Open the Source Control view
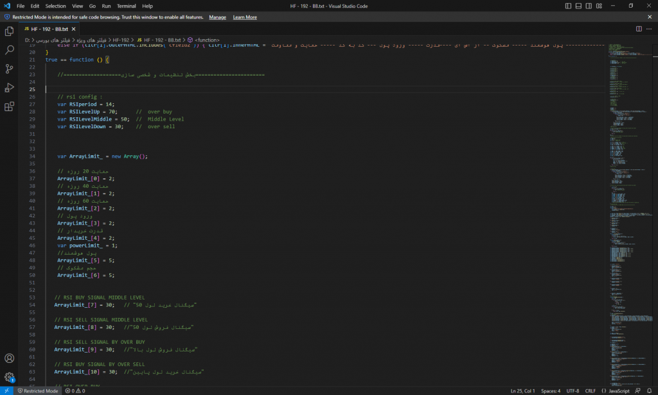The width and height of the screenshot is (658, 395). click(9, 69)
